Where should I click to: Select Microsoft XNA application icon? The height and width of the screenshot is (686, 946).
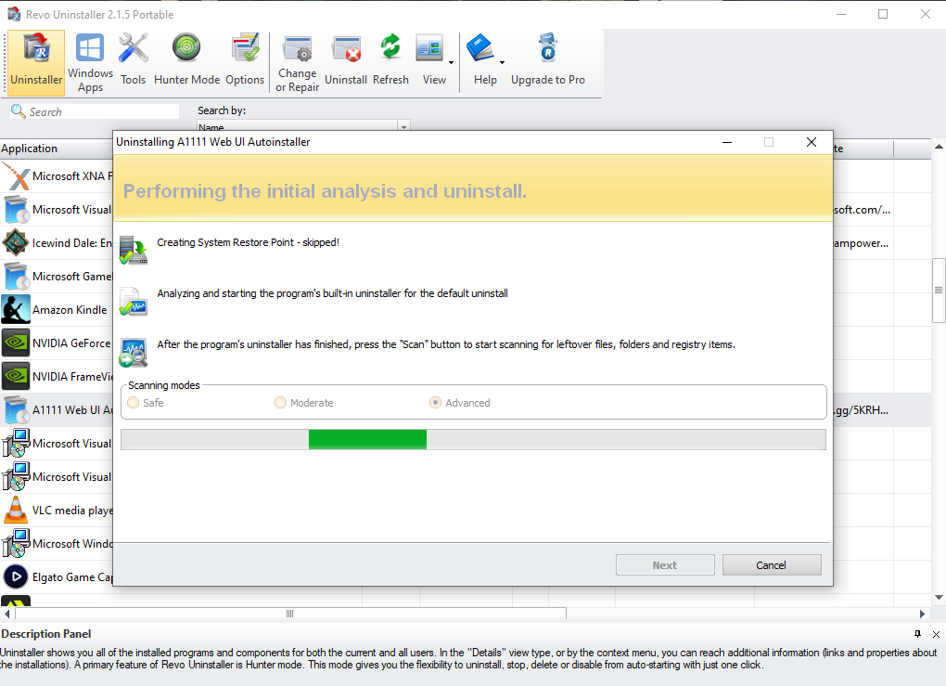point(16,176)
